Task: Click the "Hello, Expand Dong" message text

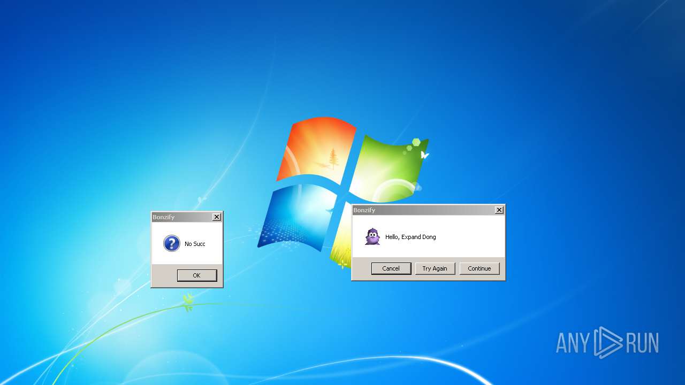Action: 410,237
